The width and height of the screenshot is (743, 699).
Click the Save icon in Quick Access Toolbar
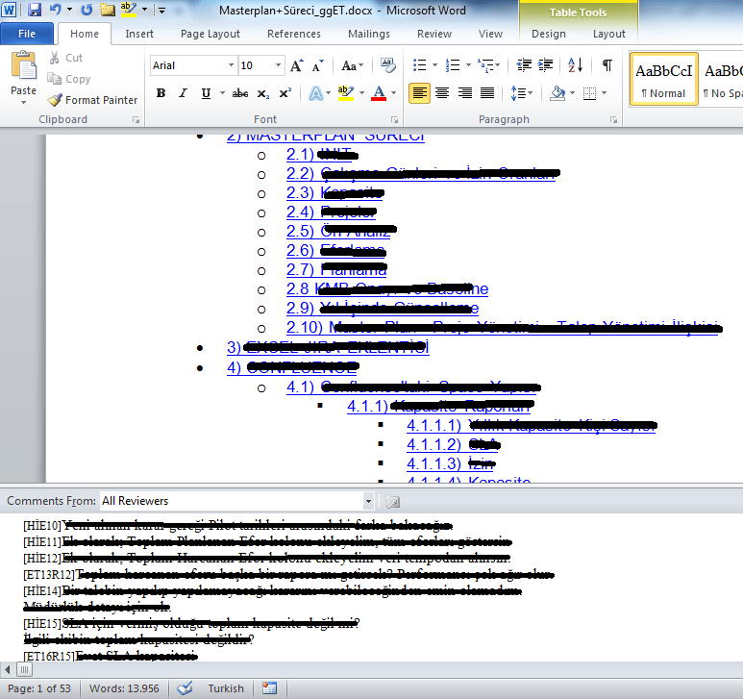click(x=35, y=10)
